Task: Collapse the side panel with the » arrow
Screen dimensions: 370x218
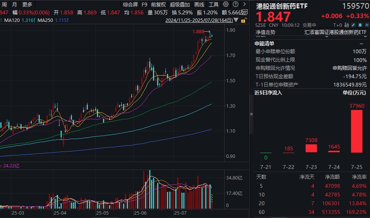Action: click(x=251, y=114)
